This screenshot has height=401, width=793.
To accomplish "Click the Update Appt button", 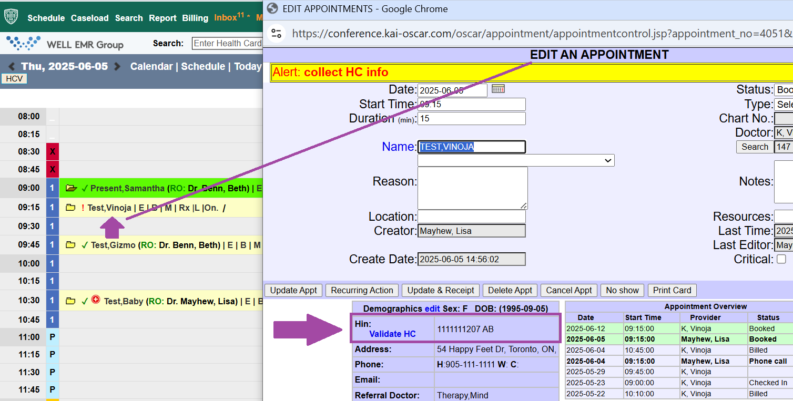I will (293, 290).
